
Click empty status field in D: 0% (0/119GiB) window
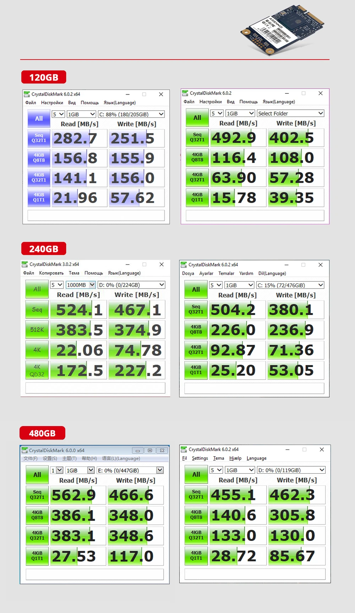pyautogui.click(x=255, y=574)
